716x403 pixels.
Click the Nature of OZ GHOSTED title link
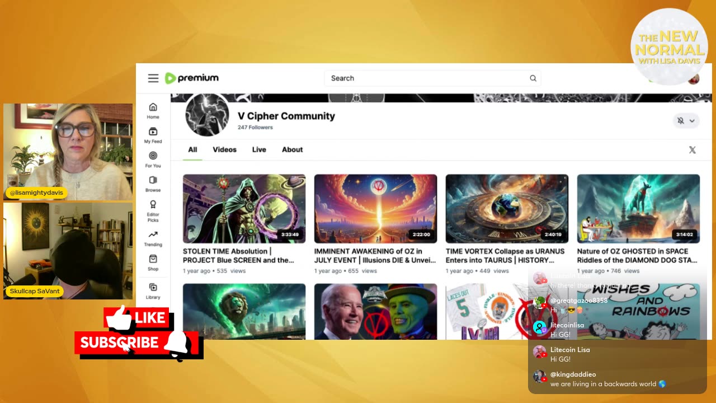(637, 256)
